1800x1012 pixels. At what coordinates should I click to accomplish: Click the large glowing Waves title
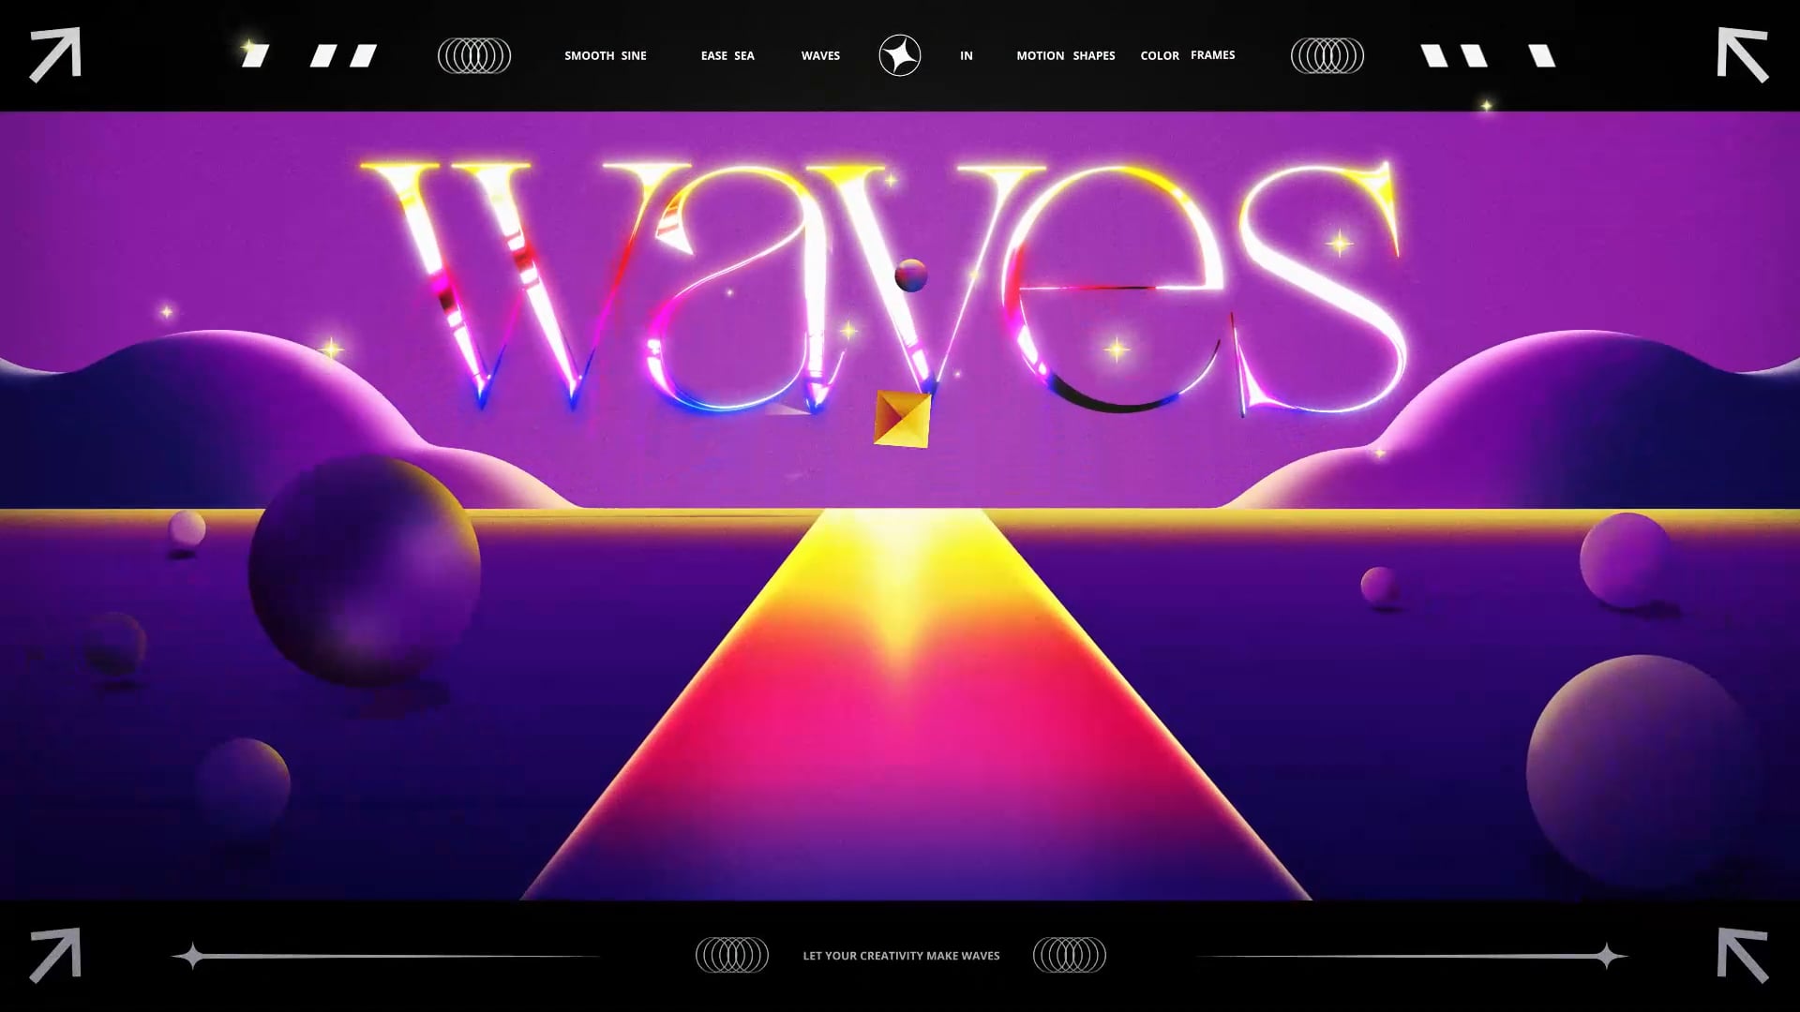point(881,286)
